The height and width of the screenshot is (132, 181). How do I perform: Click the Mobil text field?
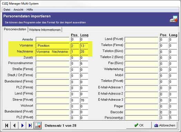tap(141, 76)
